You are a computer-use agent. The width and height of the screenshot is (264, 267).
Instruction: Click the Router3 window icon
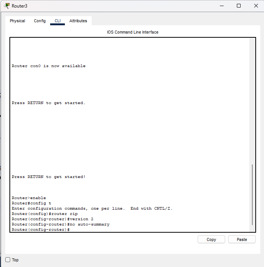tap(7, 6)
